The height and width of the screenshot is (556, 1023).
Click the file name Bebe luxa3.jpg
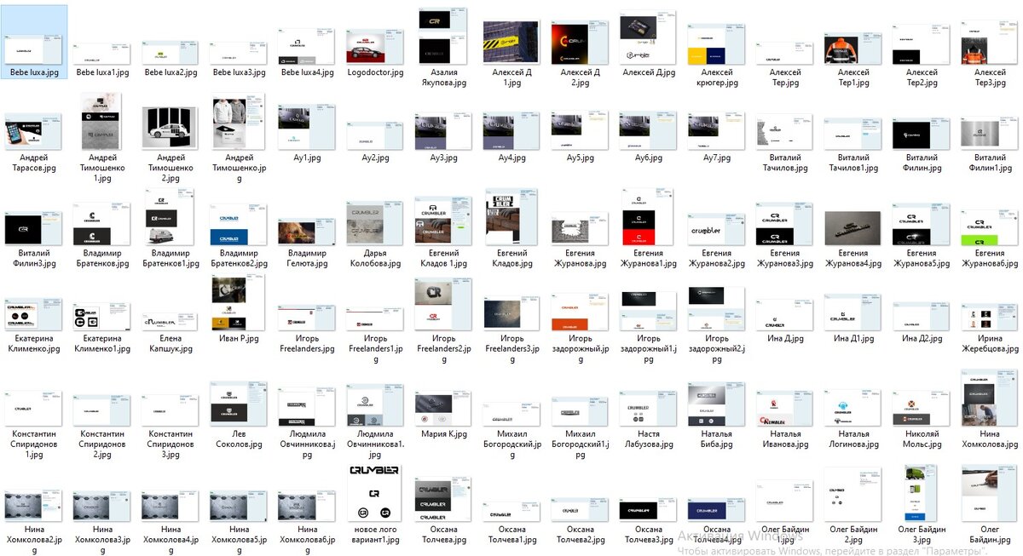click(239, 73)
